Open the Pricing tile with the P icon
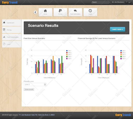This screenshot has width=133, height=119. (x=60, y=12)
